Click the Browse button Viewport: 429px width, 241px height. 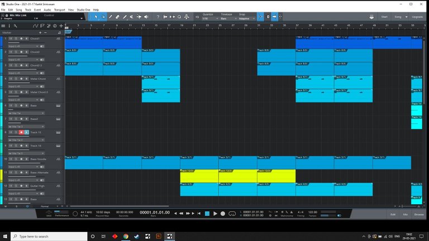point(419,214)
